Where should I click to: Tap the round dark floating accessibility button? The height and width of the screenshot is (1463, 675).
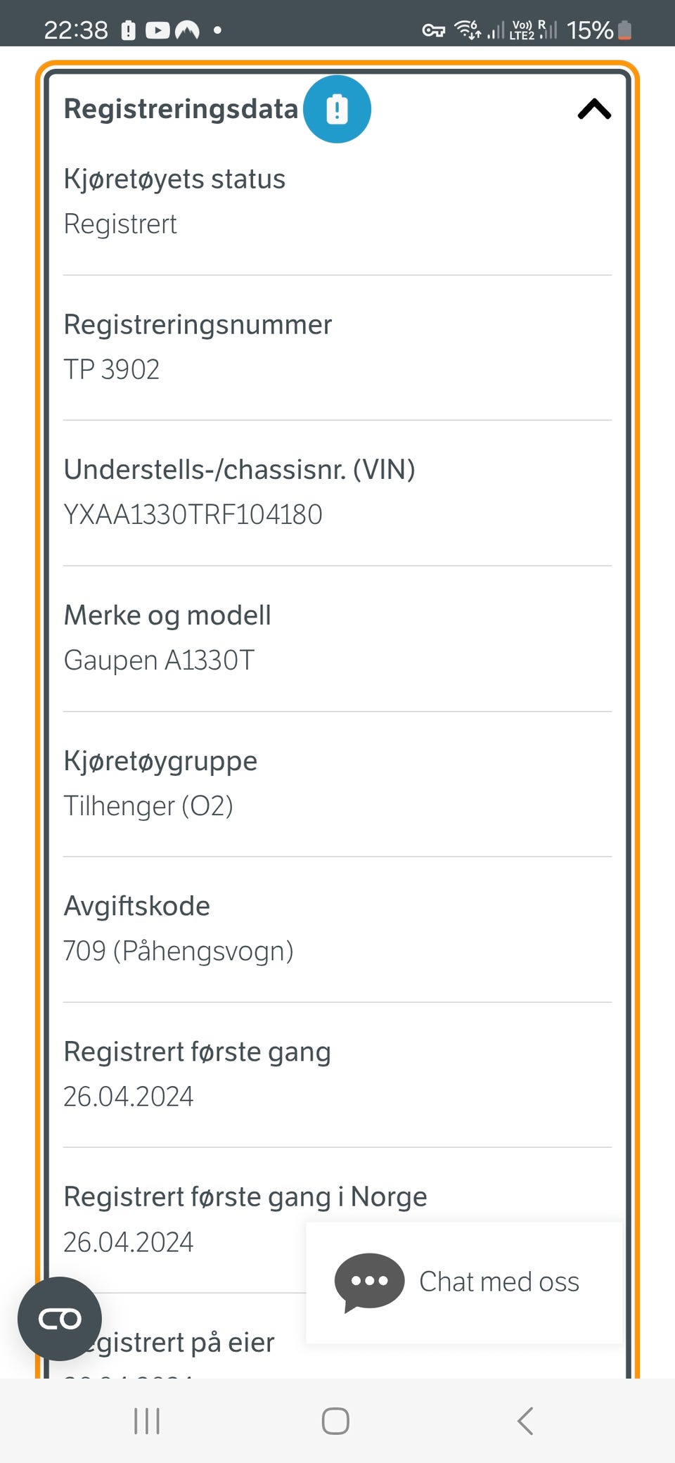coord(60,1319)
